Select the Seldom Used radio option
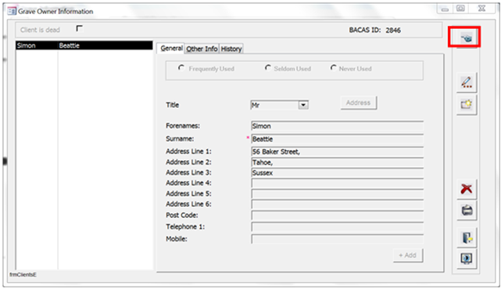The height and width of the screenshot is (289, 501). tap(268, 68)
